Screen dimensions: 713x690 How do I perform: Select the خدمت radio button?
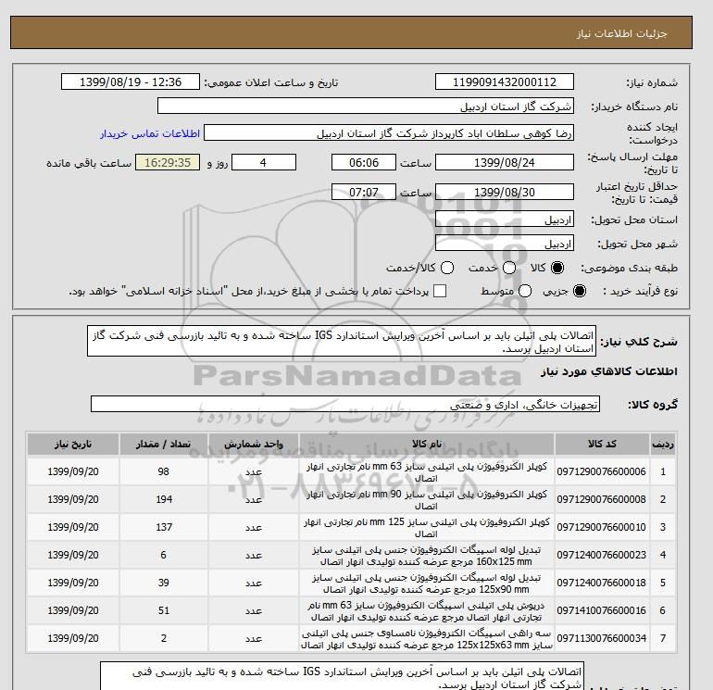click(x=509, y=268)
